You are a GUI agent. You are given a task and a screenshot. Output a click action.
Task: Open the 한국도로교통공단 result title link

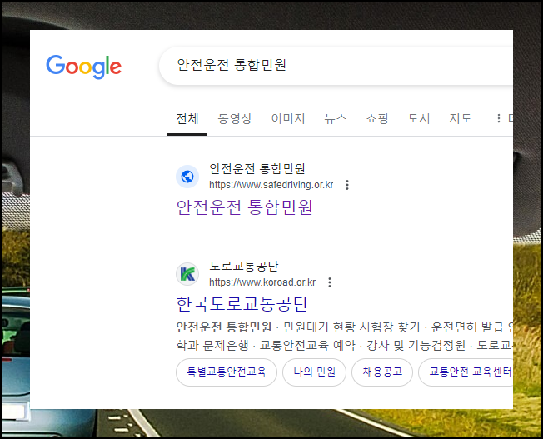tap(242, 304)
